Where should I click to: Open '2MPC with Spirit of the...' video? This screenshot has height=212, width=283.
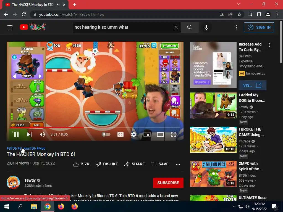pyautogui.click(x=250, y=166)
